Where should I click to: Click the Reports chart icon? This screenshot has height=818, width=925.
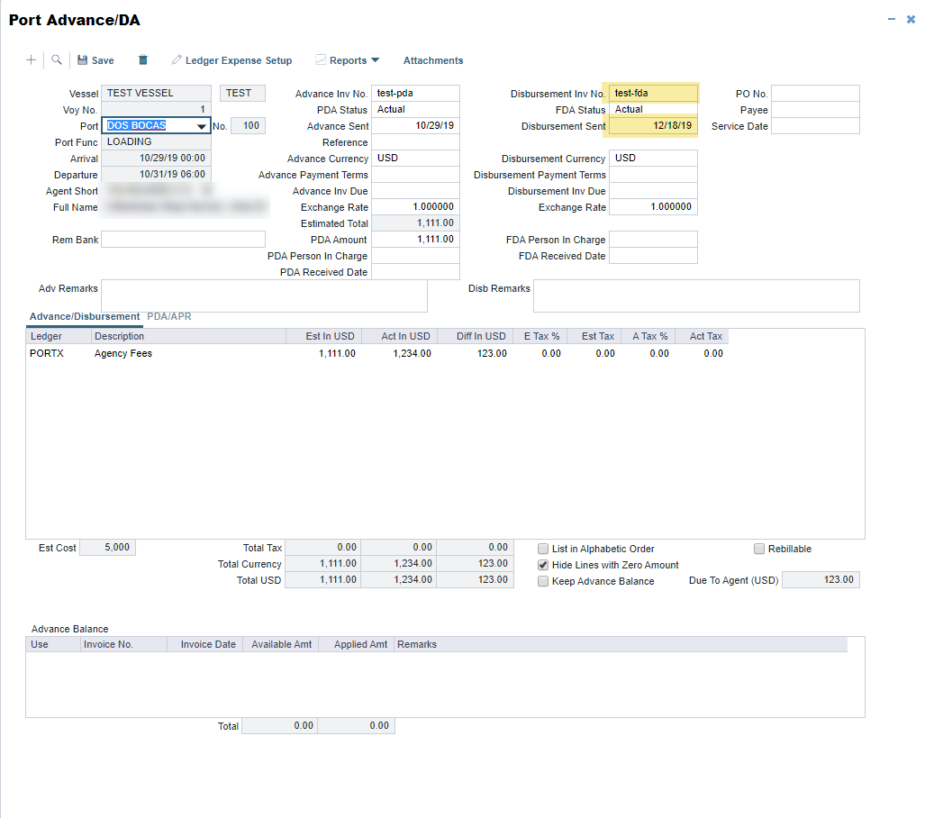pyautogui.click(x=321, y=60)
